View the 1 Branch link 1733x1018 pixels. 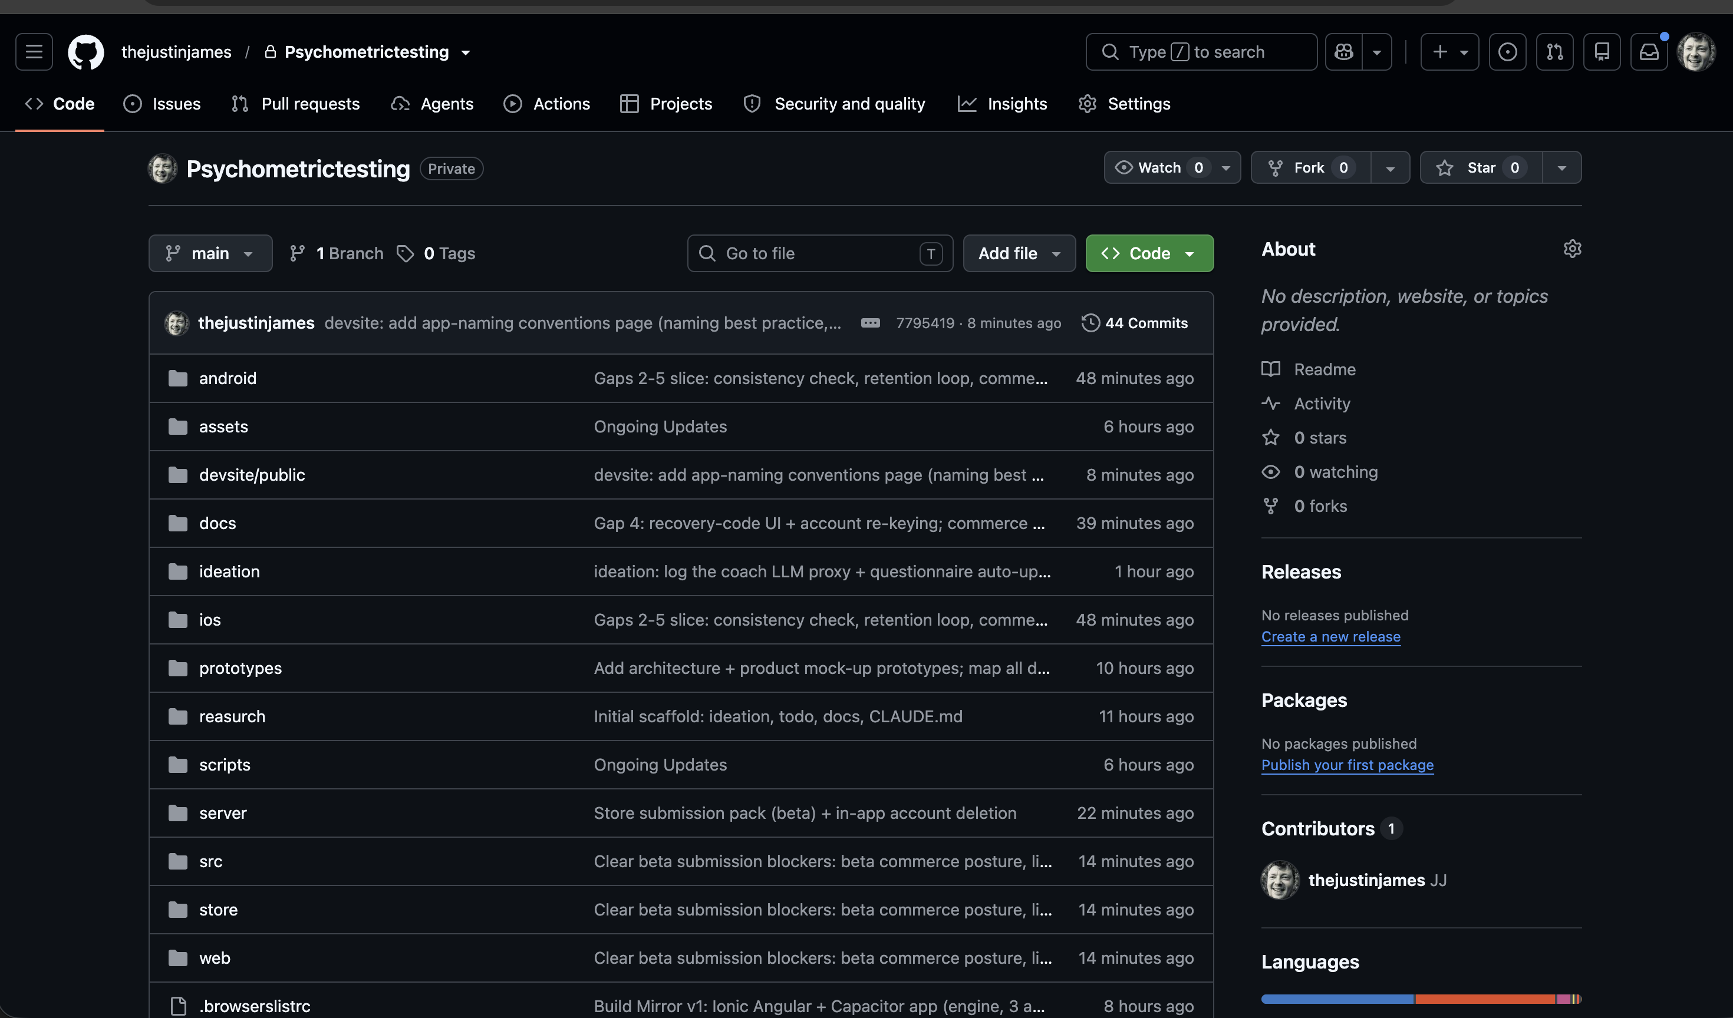click(x=336, y=254)
